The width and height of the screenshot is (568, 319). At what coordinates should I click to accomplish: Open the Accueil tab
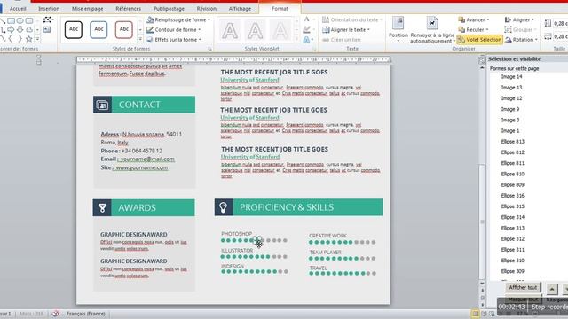pyautogui.click(x=18, y=8)
